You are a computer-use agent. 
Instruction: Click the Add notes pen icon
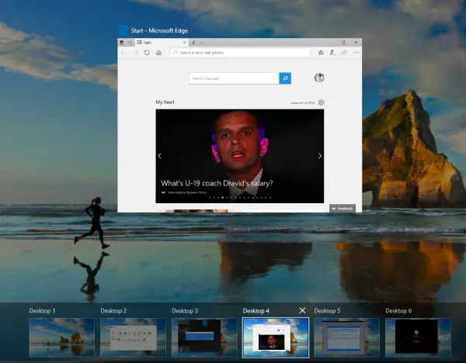point(332,53)
